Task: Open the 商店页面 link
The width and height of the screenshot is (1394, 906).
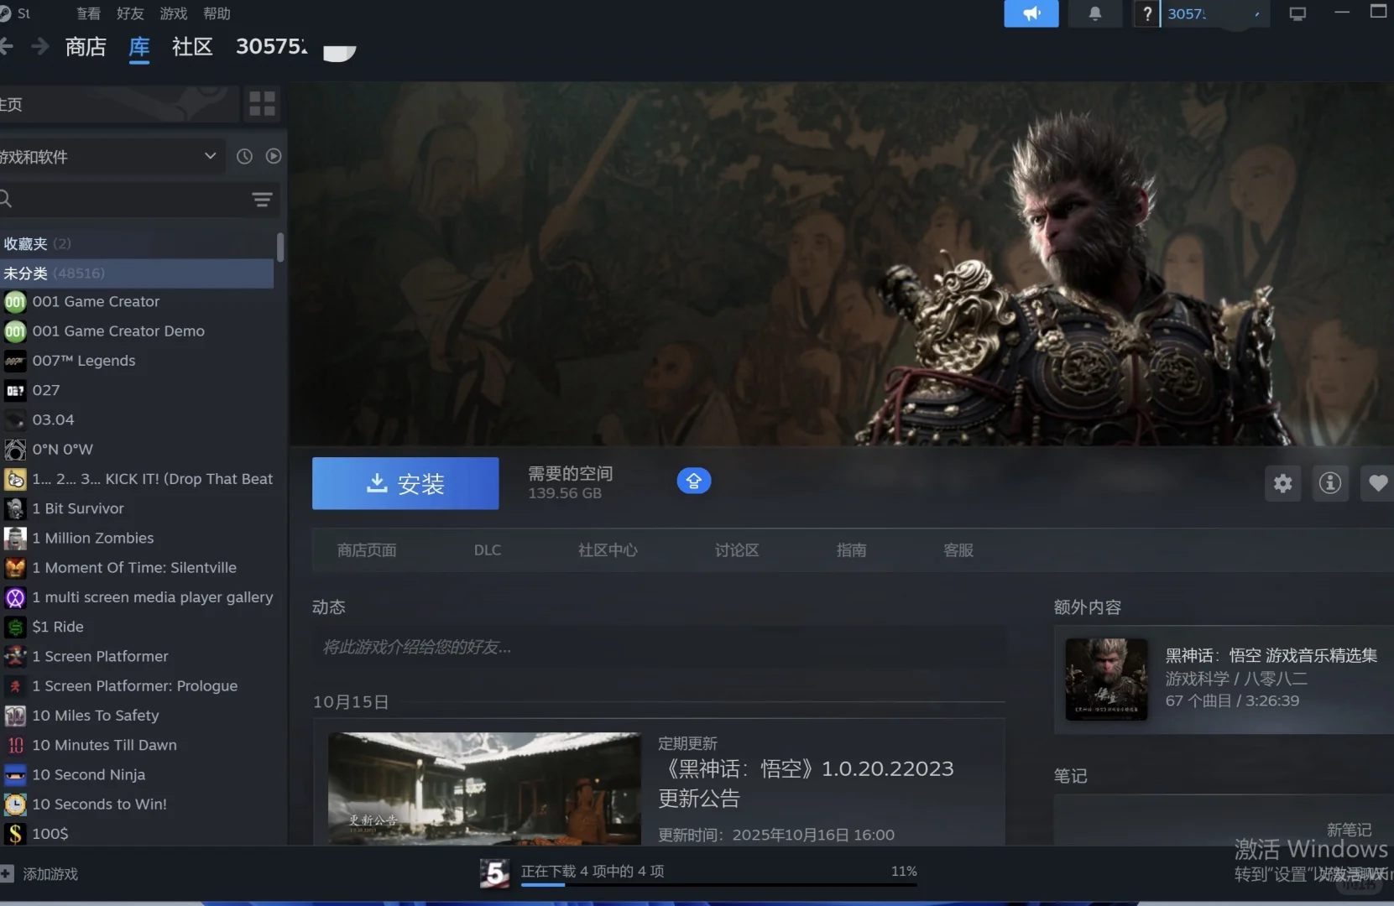Action: 367,550
